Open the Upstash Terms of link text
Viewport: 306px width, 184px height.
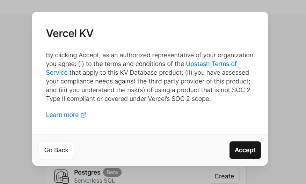coord(211,64)
